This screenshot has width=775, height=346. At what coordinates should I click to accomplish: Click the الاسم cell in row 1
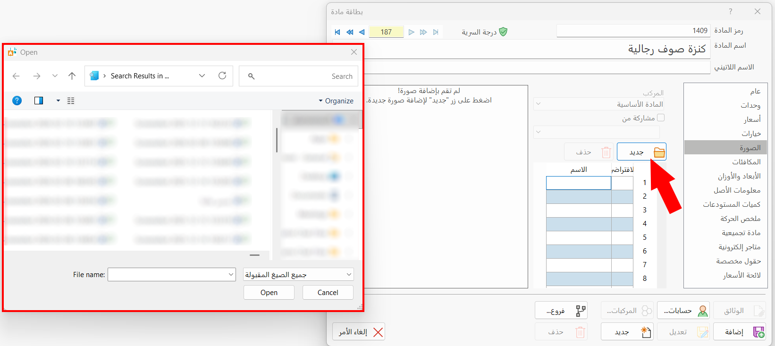pos(579,183)
